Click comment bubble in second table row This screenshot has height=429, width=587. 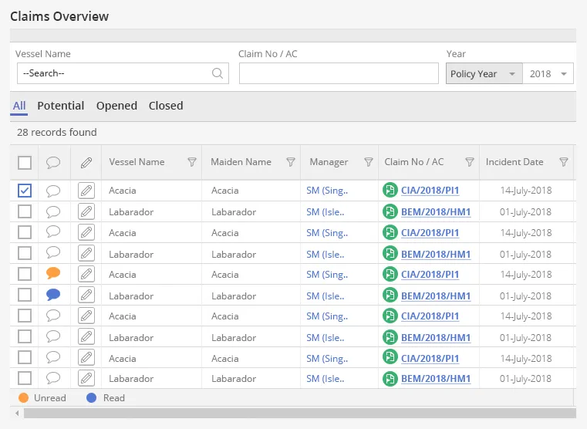coord(53,212)
